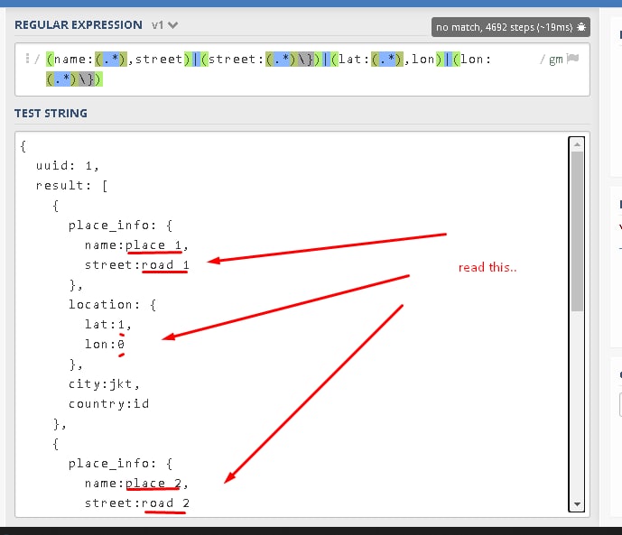622x535 pixels.
Task: Open the regex debugger bug icon
Action: point(581,27)
